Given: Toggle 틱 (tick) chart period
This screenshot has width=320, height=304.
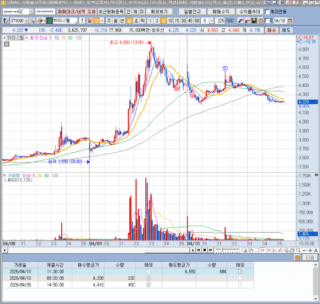Looking at the screenshot, I should tap(143, 21).
